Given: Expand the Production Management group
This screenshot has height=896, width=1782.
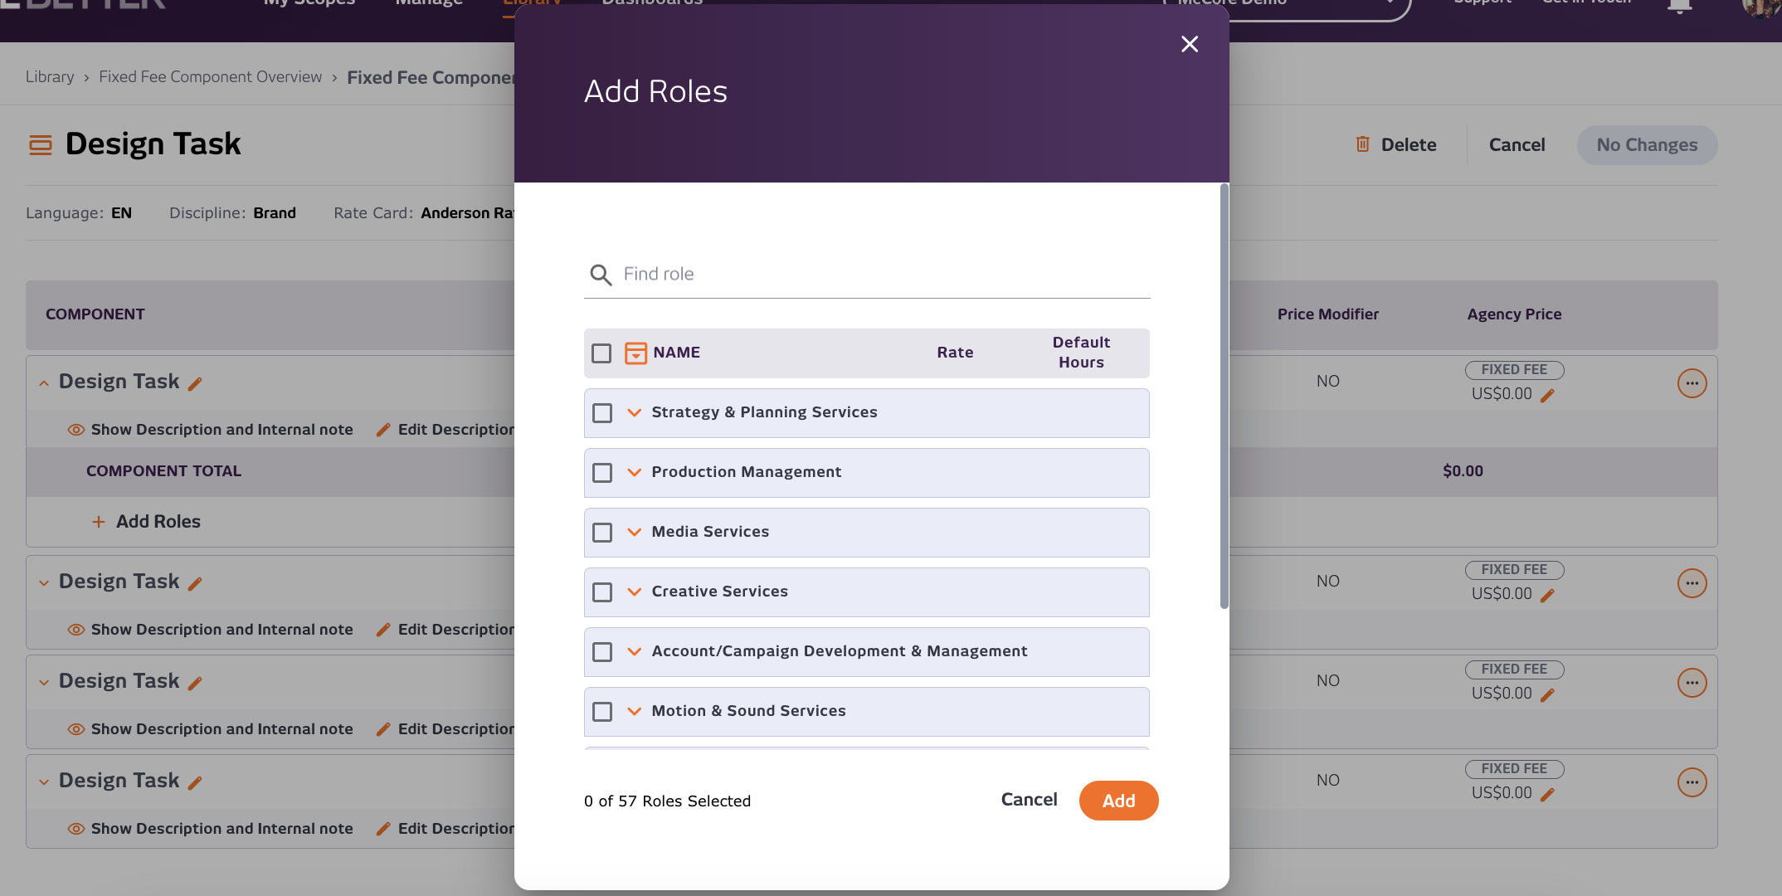Looking at the screenshot, I should click(x=635, y=473).
